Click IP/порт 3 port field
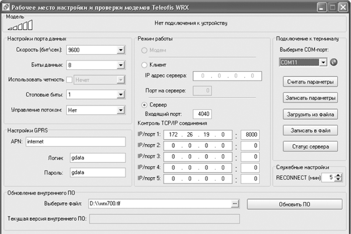This screenshot has width=351, height=234. [250, 157]
